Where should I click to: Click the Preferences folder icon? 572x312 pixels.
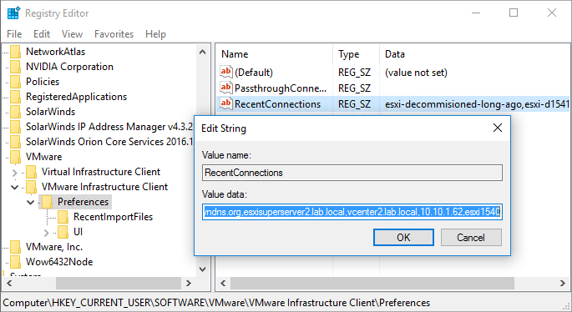pyautogui.click(x=47, y=202)
